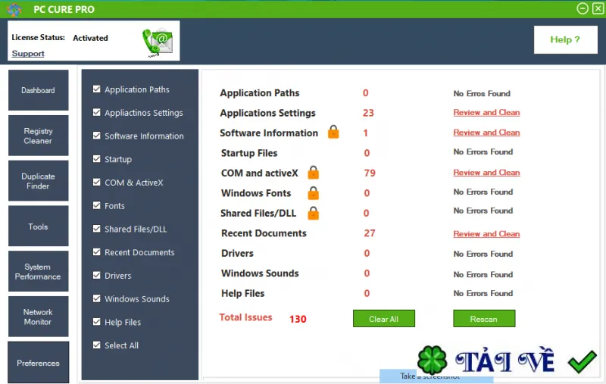Click the green Clear All button
606x384 pixels.
coord(384,319)
